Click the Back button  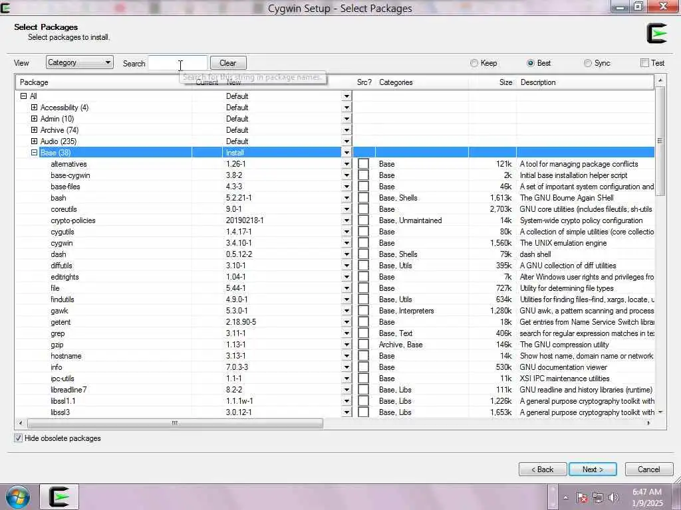click(x=543, y=469)
